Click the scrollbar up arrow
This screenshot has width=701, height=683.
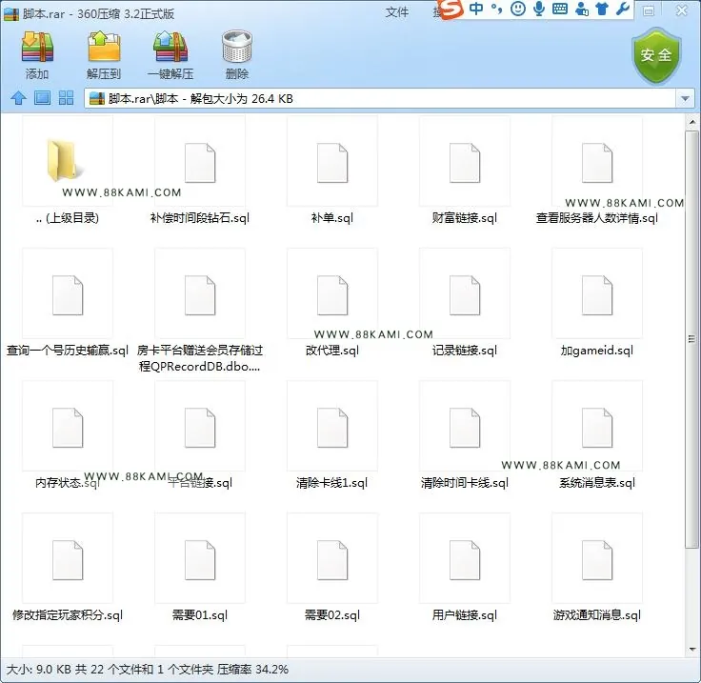click(x=692, y=122)
